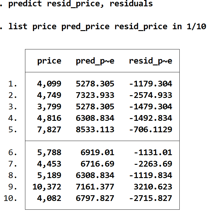Screen dimensions: 208x213
Task: Select residual value -2574.933
Action: tap(150, 95)
